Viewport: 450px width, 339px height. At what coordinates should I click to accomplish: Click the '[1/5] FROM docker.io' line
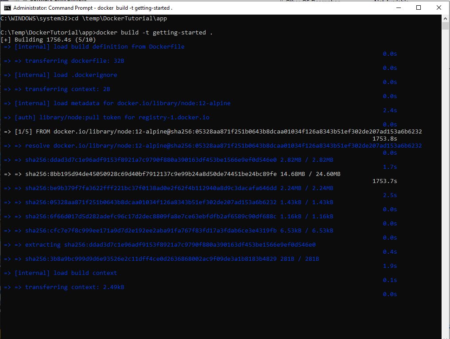coord(213,132)
